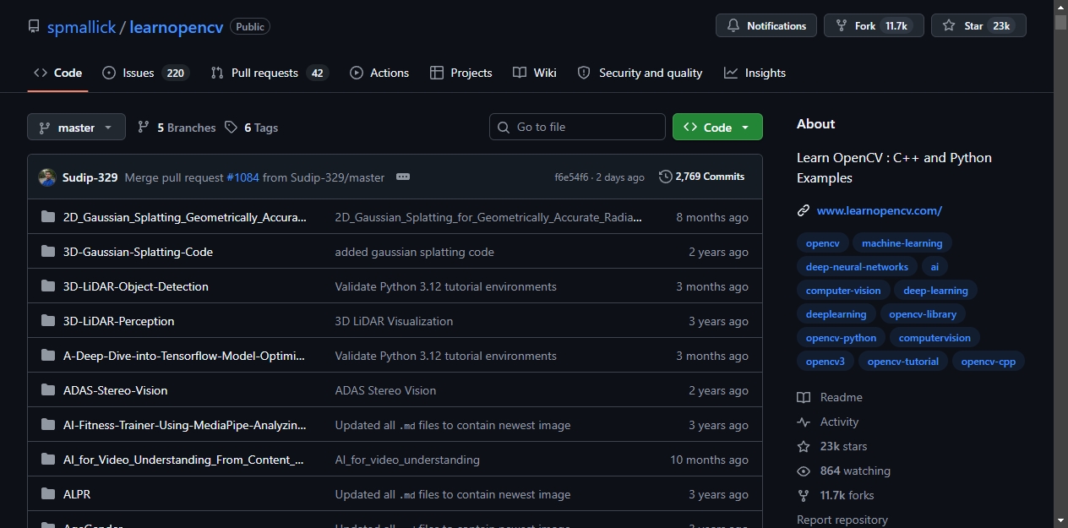The width and height of the screenshot is (1068, 528).
Task: View 23k stars link
Action: click(832, 446)
